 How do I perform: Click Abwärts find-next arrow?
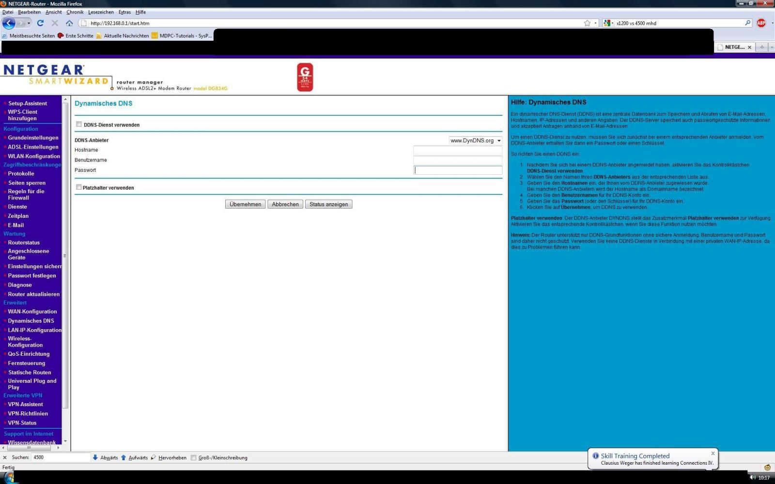tap(105, 457)
